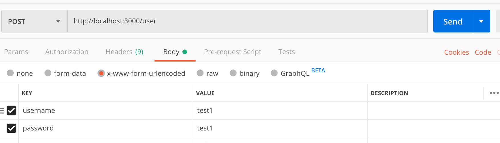This screenshot has width=500, height=143.
Task: Expand the Send button arrow menu
Action: click(481, 21)
